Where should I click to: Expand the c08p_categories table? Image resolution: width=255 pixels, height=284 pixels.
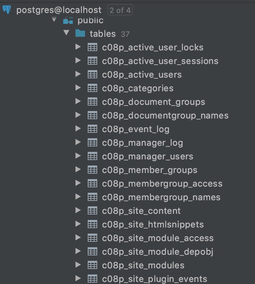[78, 88]
